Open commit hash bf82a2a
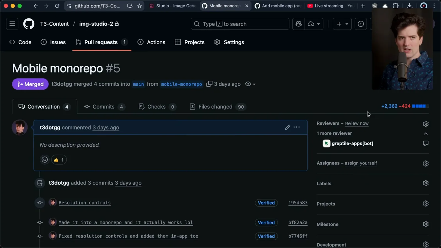Image resolution: width=441 pixels, height=248 pixels. point(298,222)
